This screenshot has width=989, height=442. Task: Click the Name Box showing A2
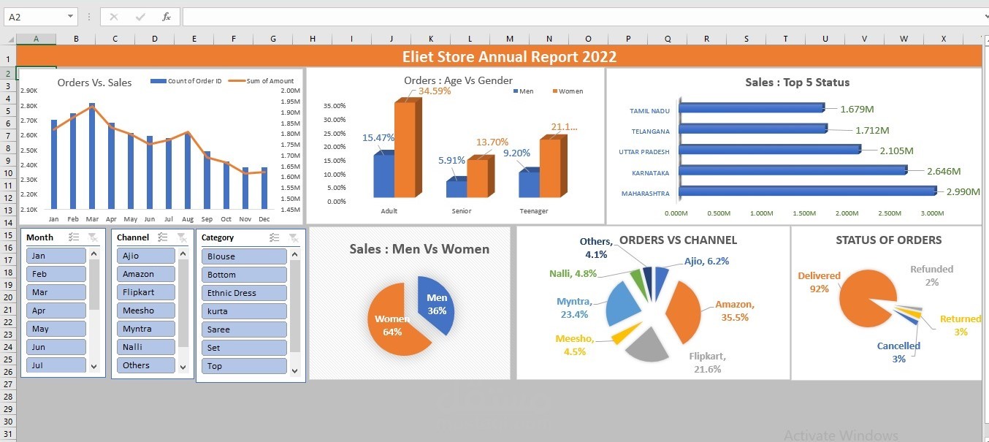pos(34,17)
